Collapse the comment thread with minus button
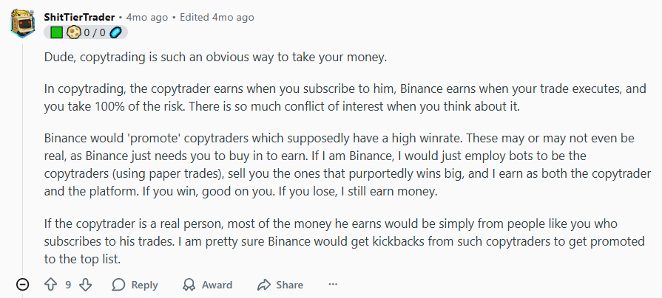The width and height of the screenshot is (662, 298). (23, 285)
